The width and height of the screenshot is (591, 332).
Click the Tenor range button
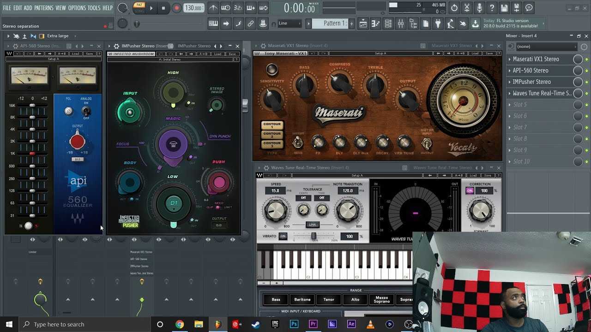tap(329, 299)
